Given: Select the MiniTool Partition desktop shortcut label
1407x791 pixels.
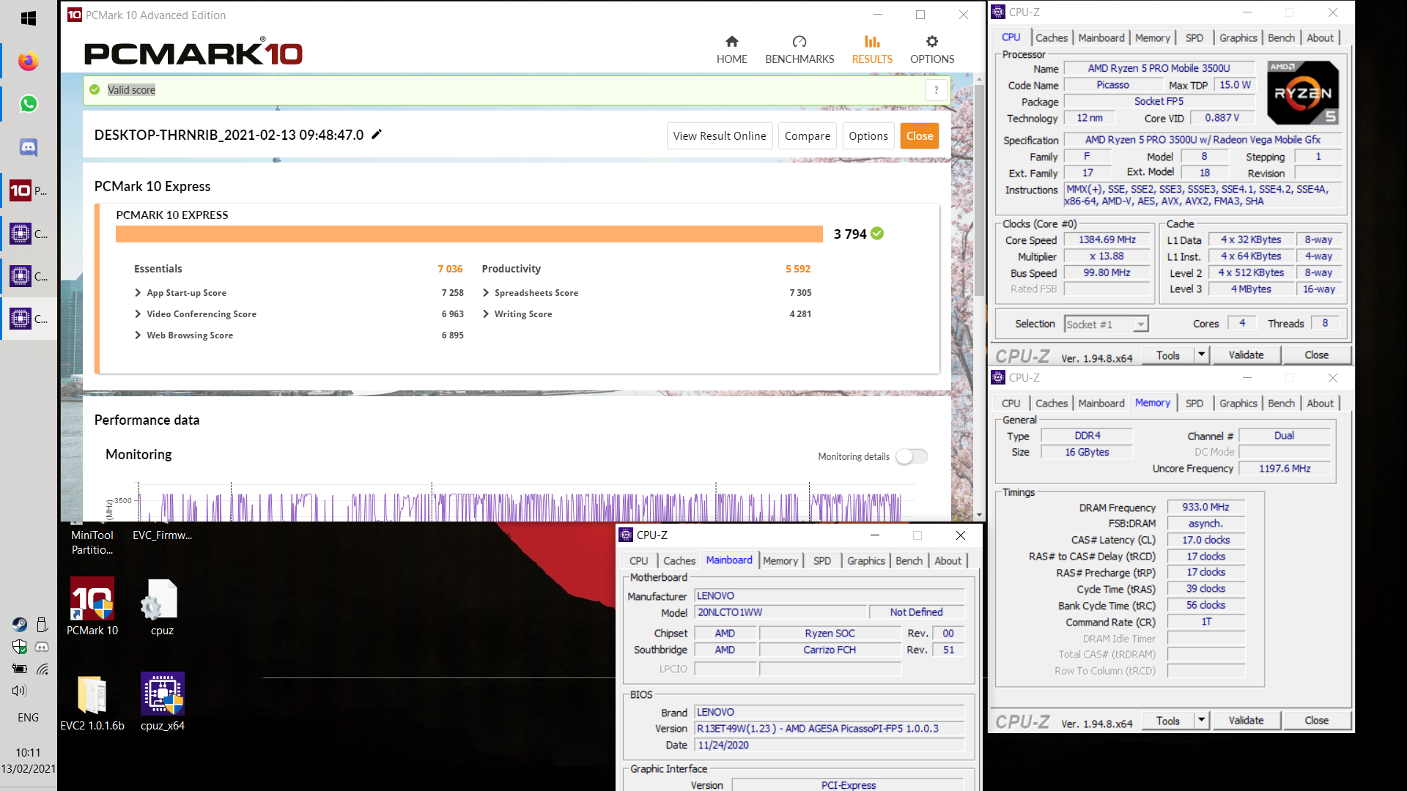Looking at the screenshot, I should click(x=92, y=543).
